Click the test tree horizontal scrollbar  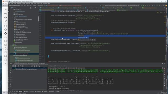click(29, 90)
